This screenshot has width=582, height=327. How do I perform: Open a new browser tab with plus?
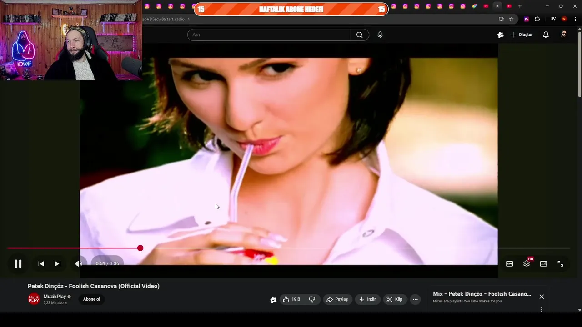coord(520,6)
